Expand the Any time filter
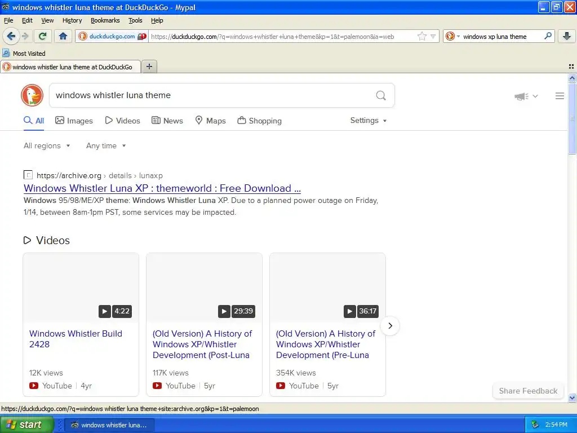 pos(106,146)
